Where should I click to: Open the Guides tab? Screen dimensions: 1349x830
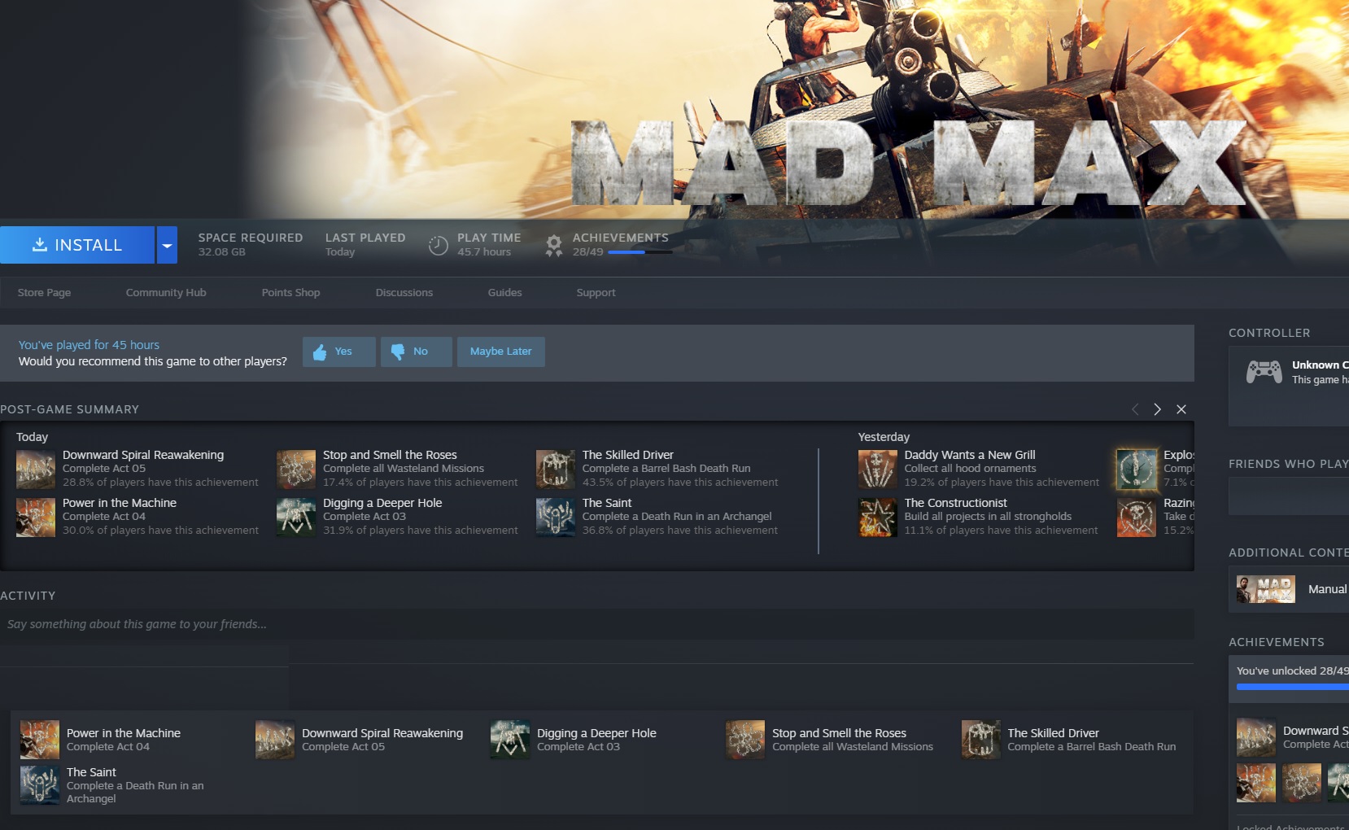(504, 292)
